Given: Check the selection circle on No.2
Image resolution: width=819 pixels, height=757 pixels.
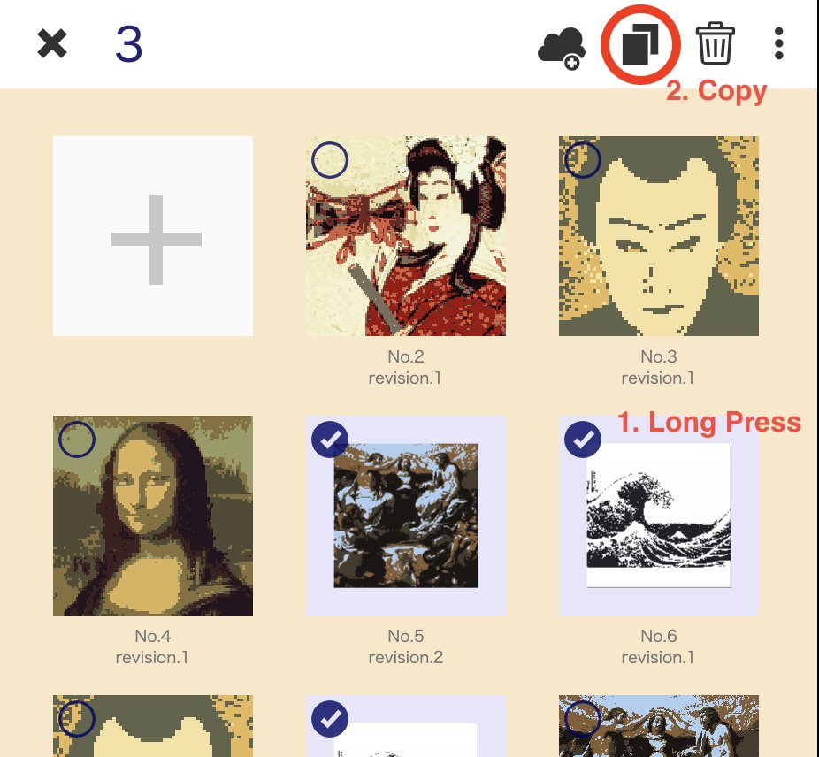Looking at the screenshot, I should (x=330, y=160).
